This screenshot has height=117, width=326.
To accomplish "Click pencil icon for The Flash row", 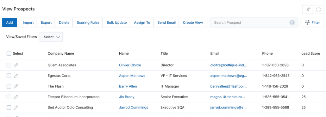I will point(16,86).
